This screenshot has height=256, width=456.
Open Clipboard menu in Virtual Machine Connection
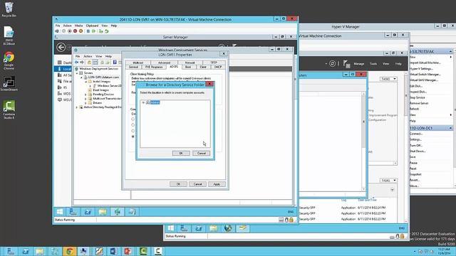pos(92,26)
